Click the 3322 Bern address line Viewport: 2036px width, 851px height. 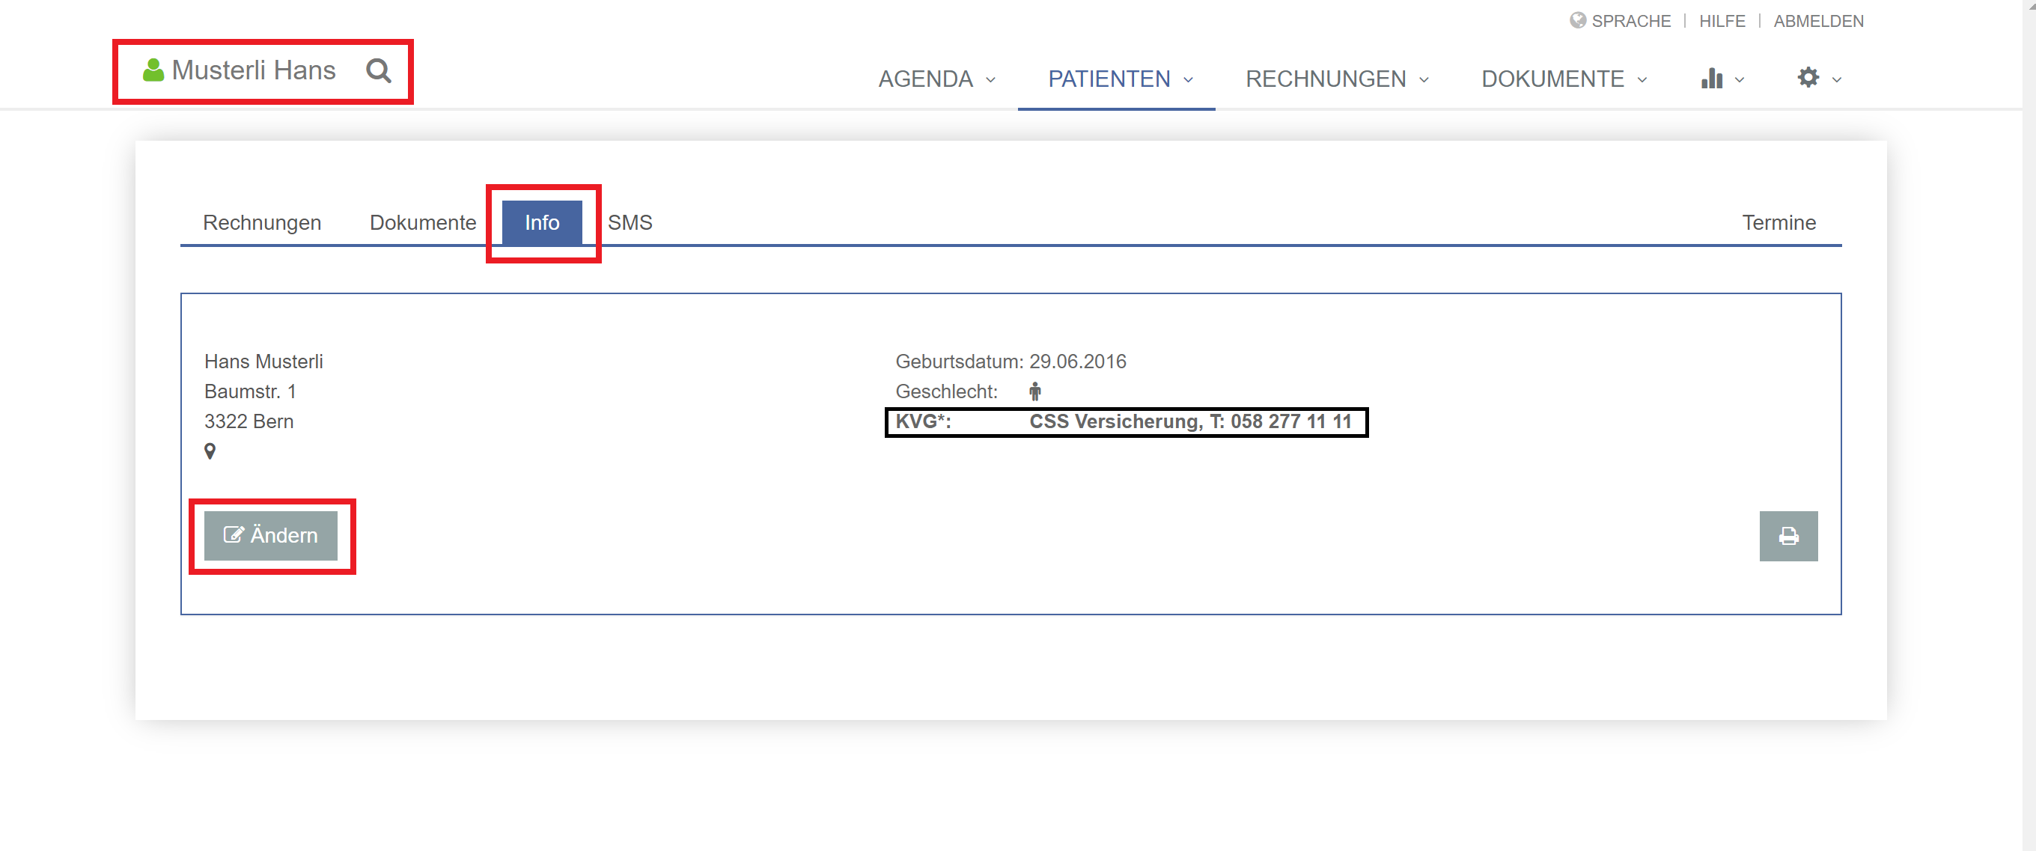click(x=249, y=422)
